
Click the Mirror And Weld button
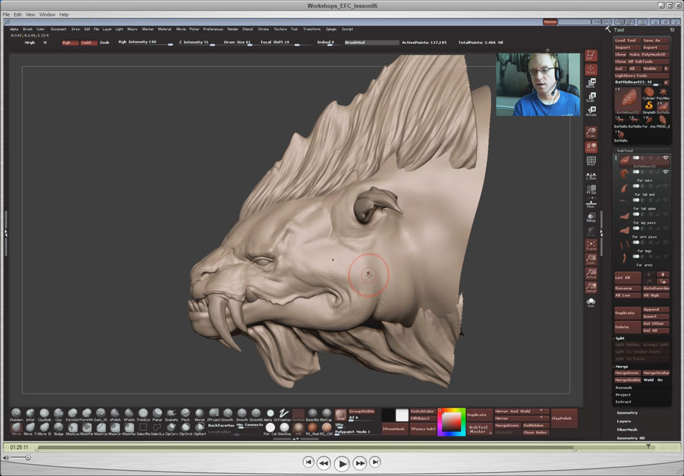coord(521,411)
